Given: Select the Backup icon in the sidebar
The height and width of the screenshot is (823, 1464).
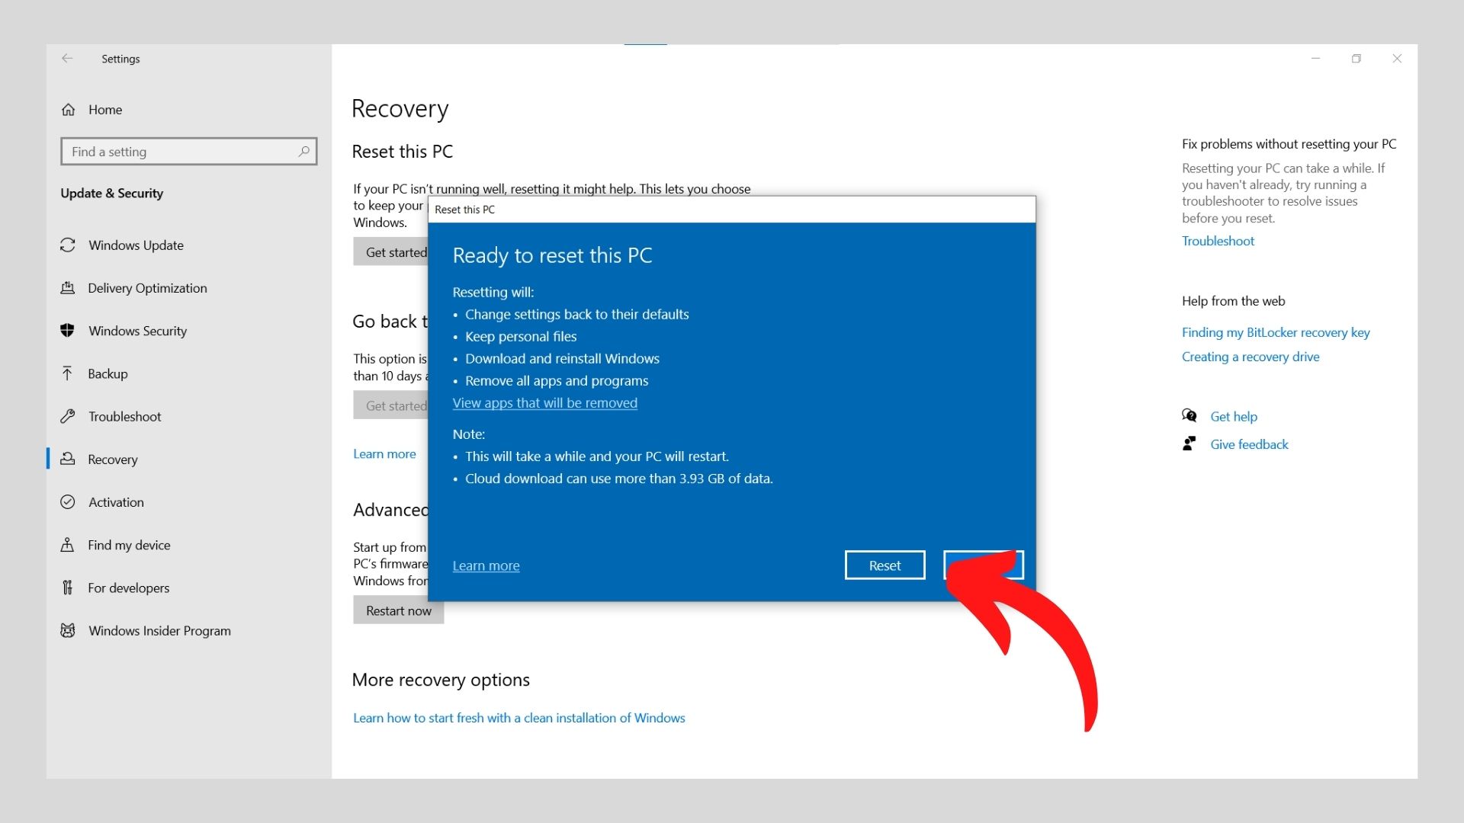Looking at the screenshot, I should (68, 373).
